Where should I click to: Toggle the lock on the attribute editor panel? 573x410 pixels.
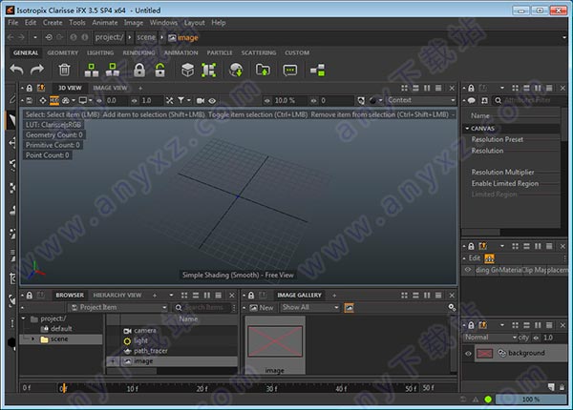click(x=472, y=88)
